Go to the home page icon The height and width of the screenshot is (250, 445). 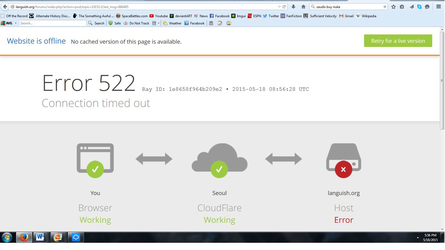[x=303, y=7]
